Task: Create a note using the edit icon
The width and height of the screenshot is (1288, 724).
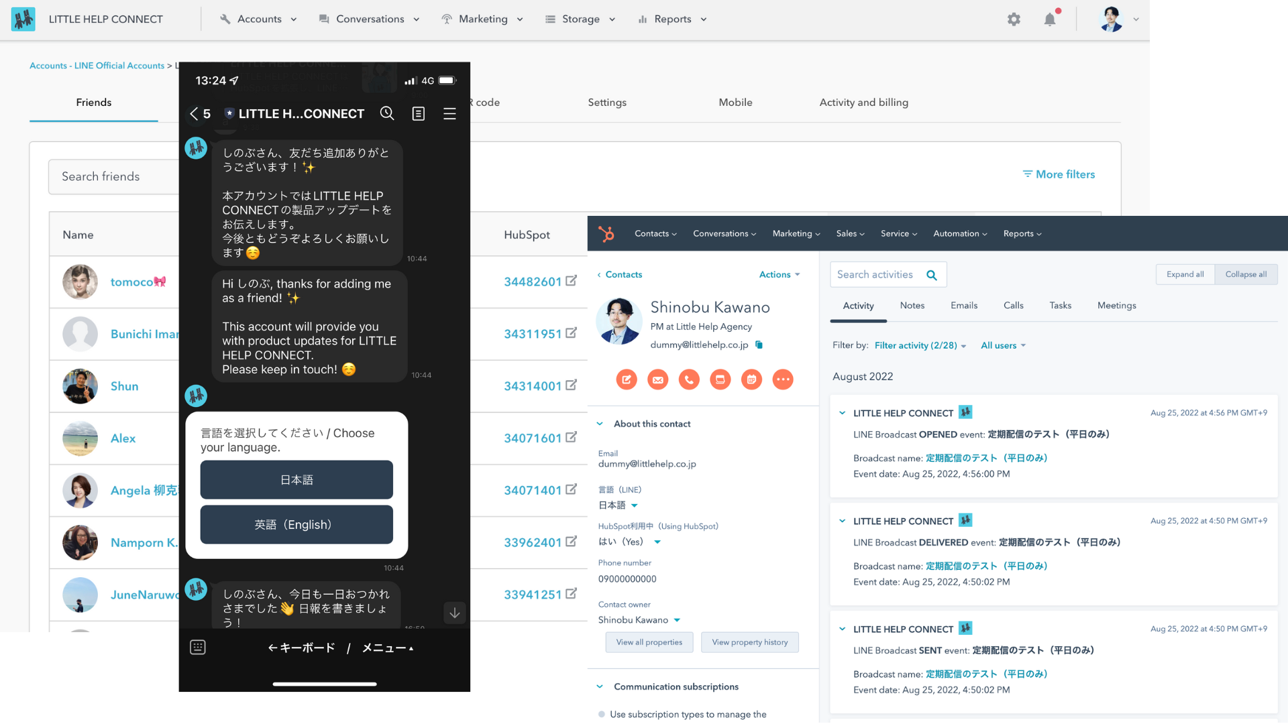Action: point(627,379)
